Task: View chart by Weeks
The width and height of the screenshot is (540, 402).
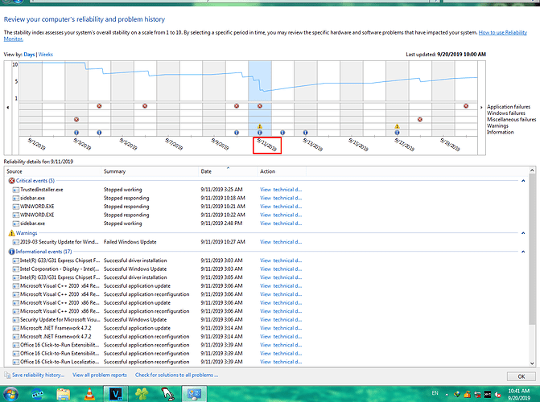Action: coord(45,55)
